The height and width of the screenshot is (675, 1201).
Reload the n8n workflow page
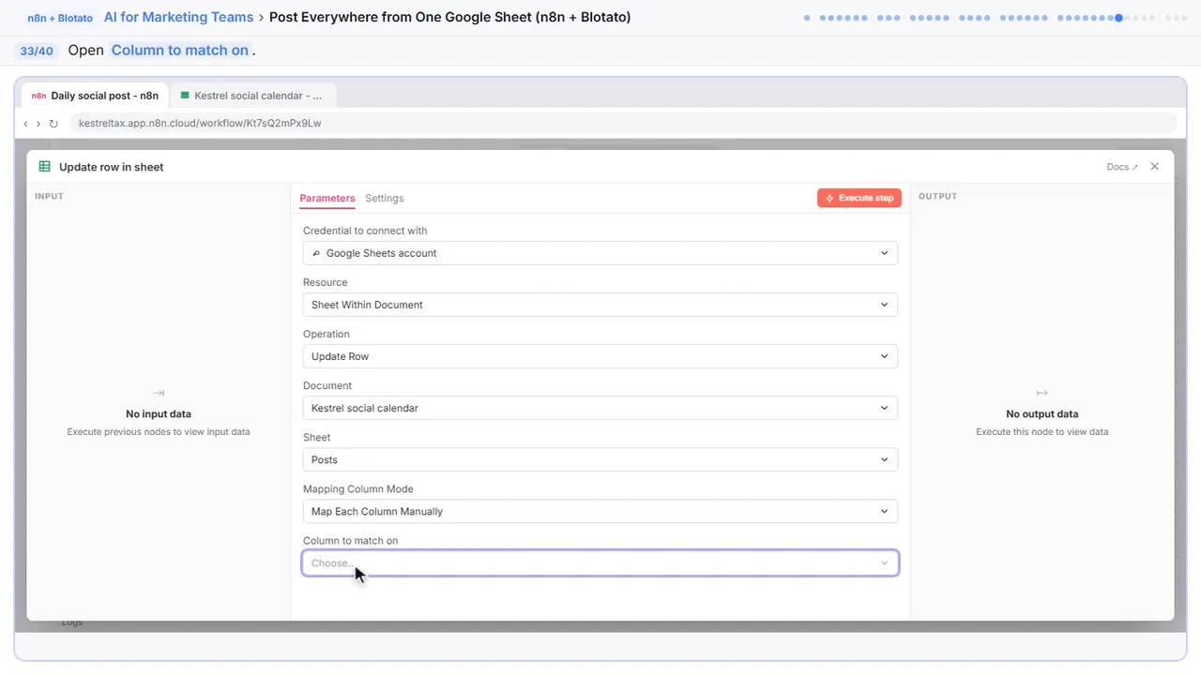[53, 123]
